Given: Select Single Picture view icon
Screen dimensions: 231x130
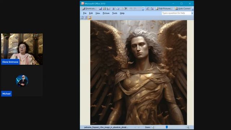Looking at the screenshot, I should pyautogui.click(x=90, y=18).
